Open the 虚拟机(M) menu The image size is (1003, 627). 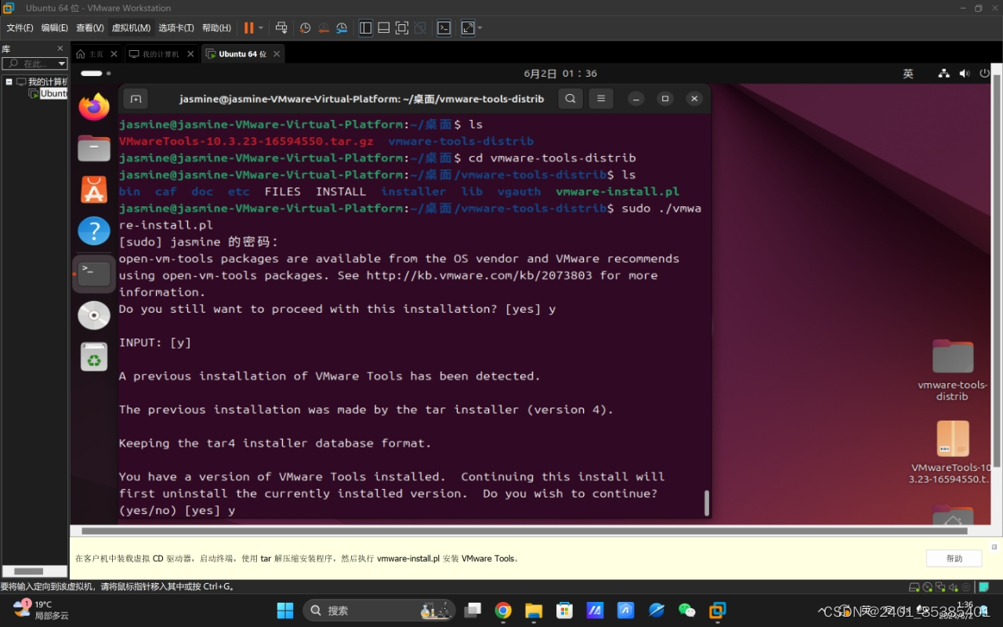(x=131, y=27)
